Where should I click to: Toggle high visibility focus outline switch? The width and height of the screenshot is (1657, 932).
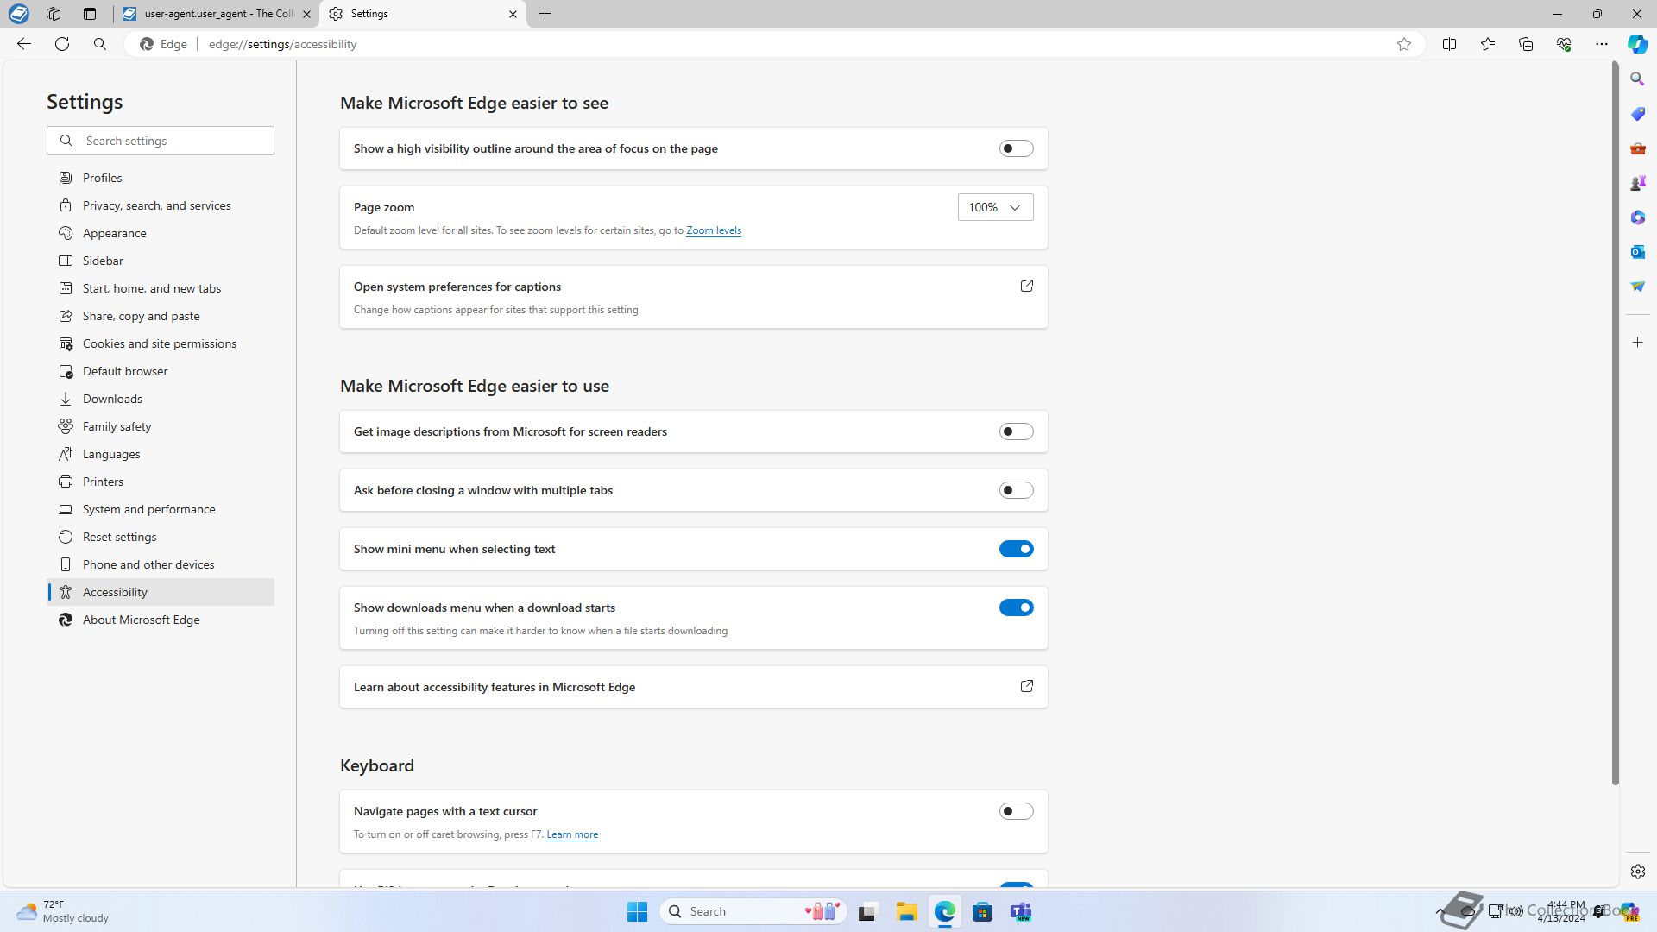tap(1016, 148)
